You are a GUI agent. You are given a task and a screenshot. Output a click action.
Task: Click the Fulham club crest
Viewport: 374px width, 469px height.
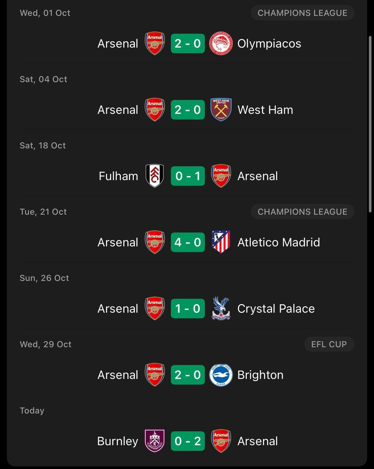coord(155,176)
